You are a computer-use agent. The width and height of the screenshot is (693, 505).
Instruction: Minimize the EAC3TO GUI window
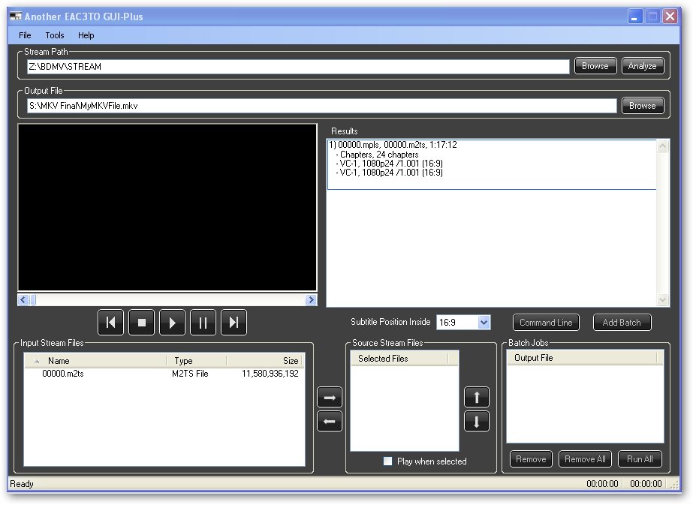pos(635,17)
